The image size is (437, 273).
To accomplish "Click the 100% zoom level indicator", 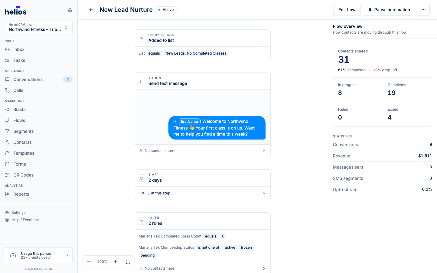I will [x=102, y=262].
